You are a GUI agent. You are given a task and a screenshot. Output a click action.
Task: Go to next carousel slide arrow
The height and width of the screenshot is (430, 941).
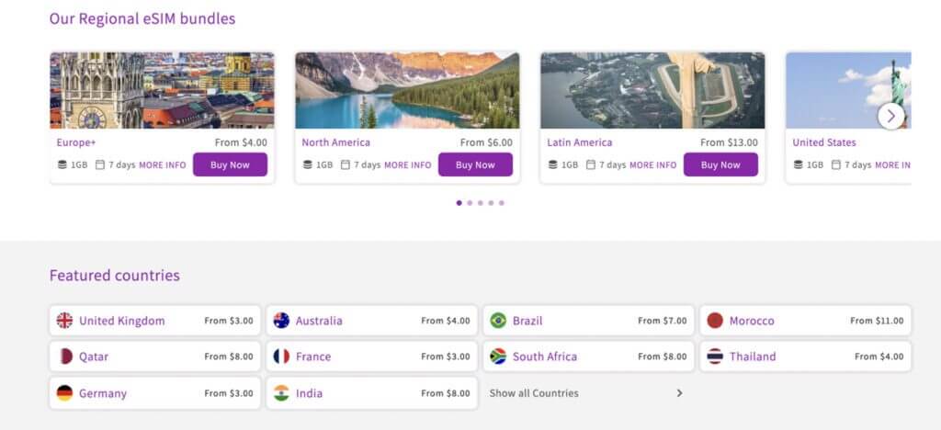890,116
